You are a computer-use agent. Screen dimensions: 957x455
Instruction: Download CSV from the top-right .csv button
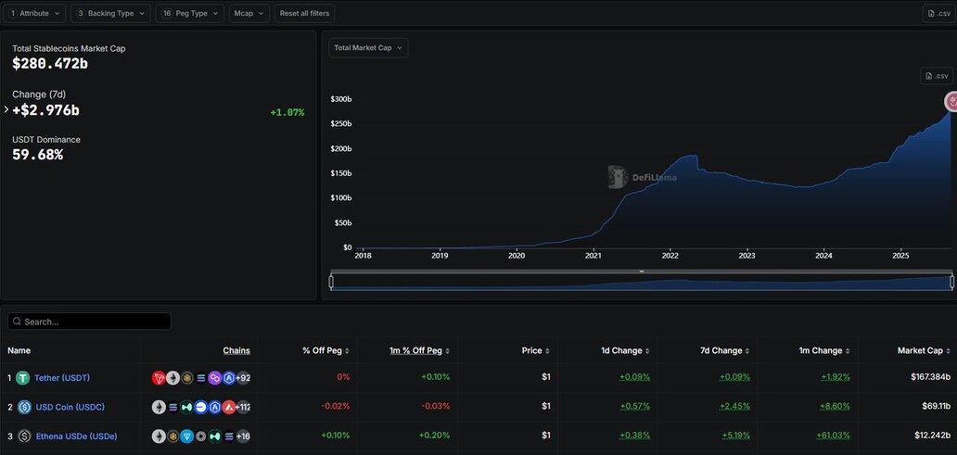pos(937,13)
